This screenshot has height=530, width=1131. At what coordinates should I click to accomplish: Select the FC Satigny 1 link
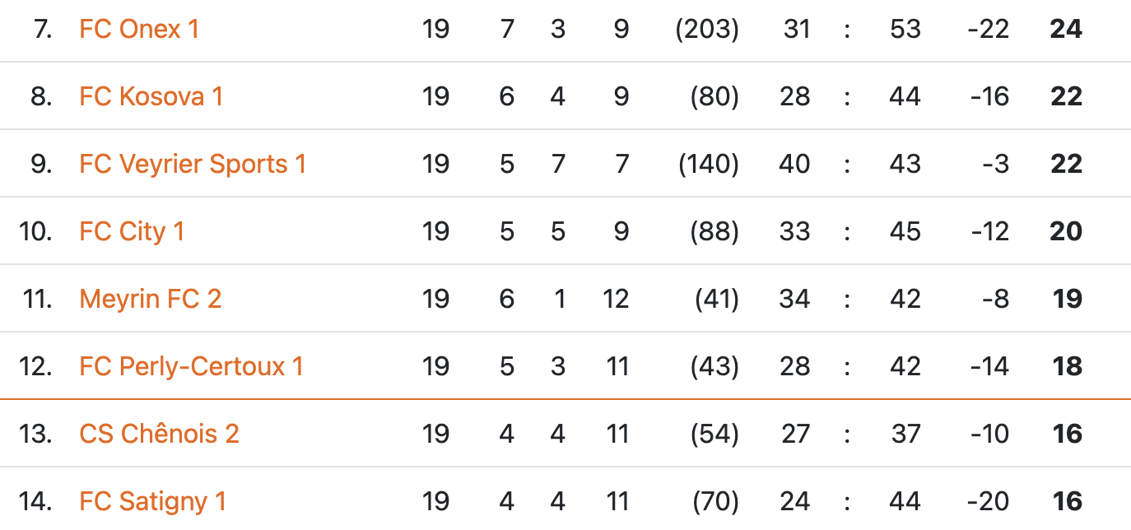(x=152, y=502)
